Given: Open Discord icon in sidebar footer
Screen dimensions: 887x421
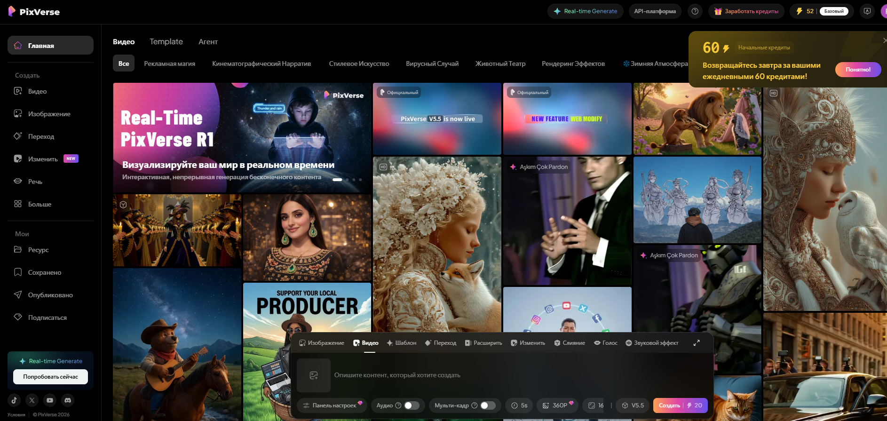Looking at the screenshot, I should coord(68,400).
